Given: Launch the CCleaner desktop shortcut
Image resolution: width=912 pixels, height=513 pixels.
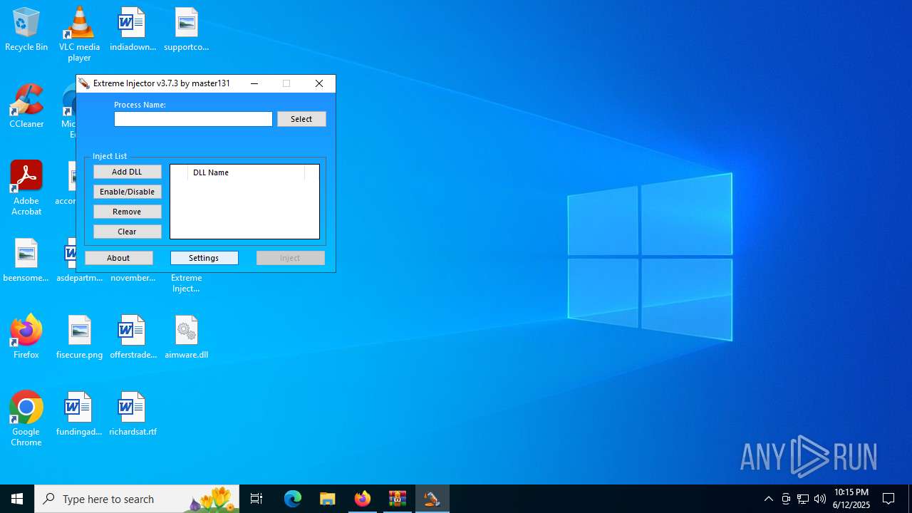Looking at the screenshot, I should [x=26, y=105].
